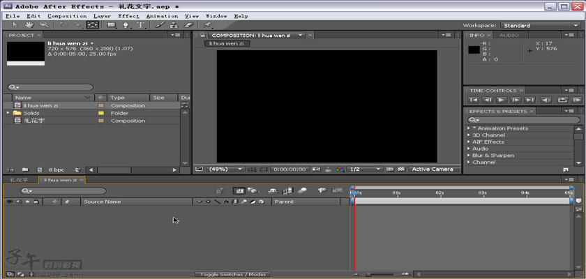Expand the 3D Channel effects category

pyautogui.click(x=469, y=135)
